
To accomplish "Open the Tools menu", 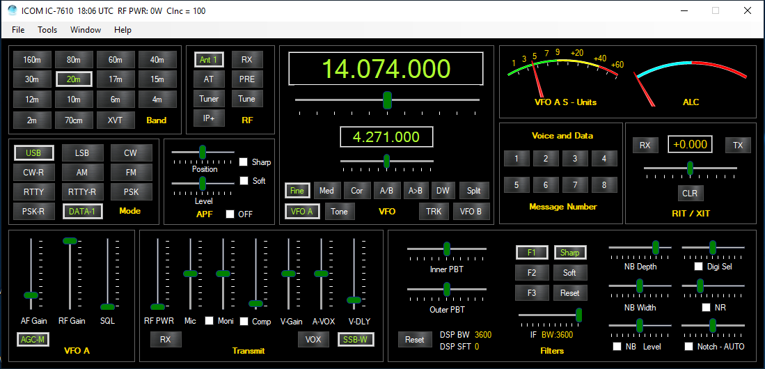I will [47, 30].
